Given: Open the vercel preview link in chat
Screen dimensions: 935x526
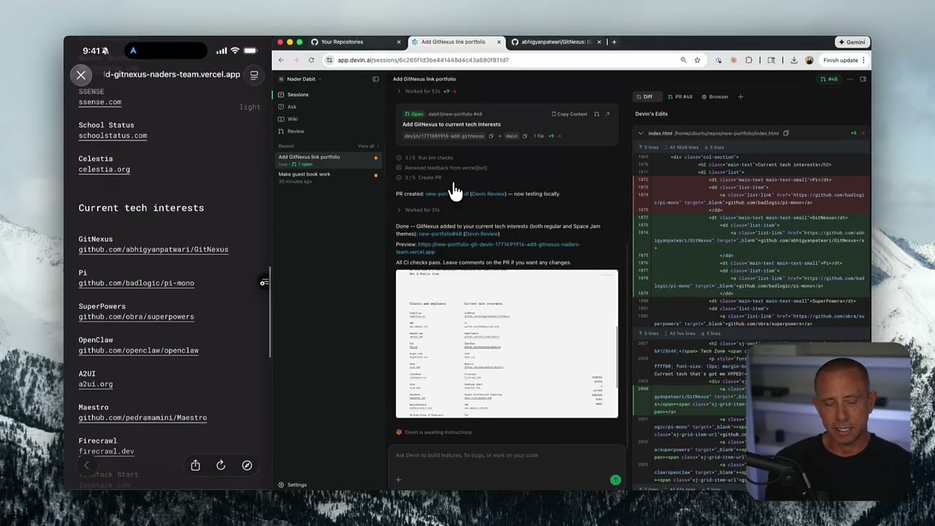Looking at the screenshot, I should tap(488, 248).
